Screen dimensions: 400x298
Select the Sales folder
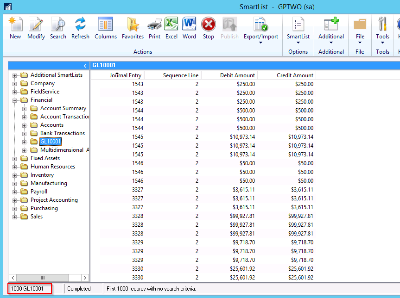[37, 217]
